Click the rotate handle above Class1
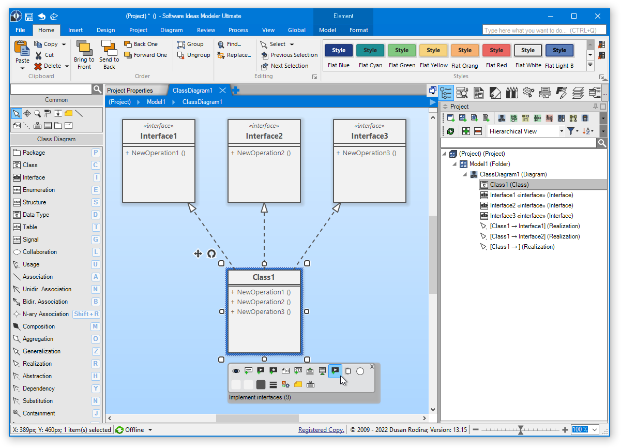The height and width of the screenshot is (448, 621). [211, 253]
